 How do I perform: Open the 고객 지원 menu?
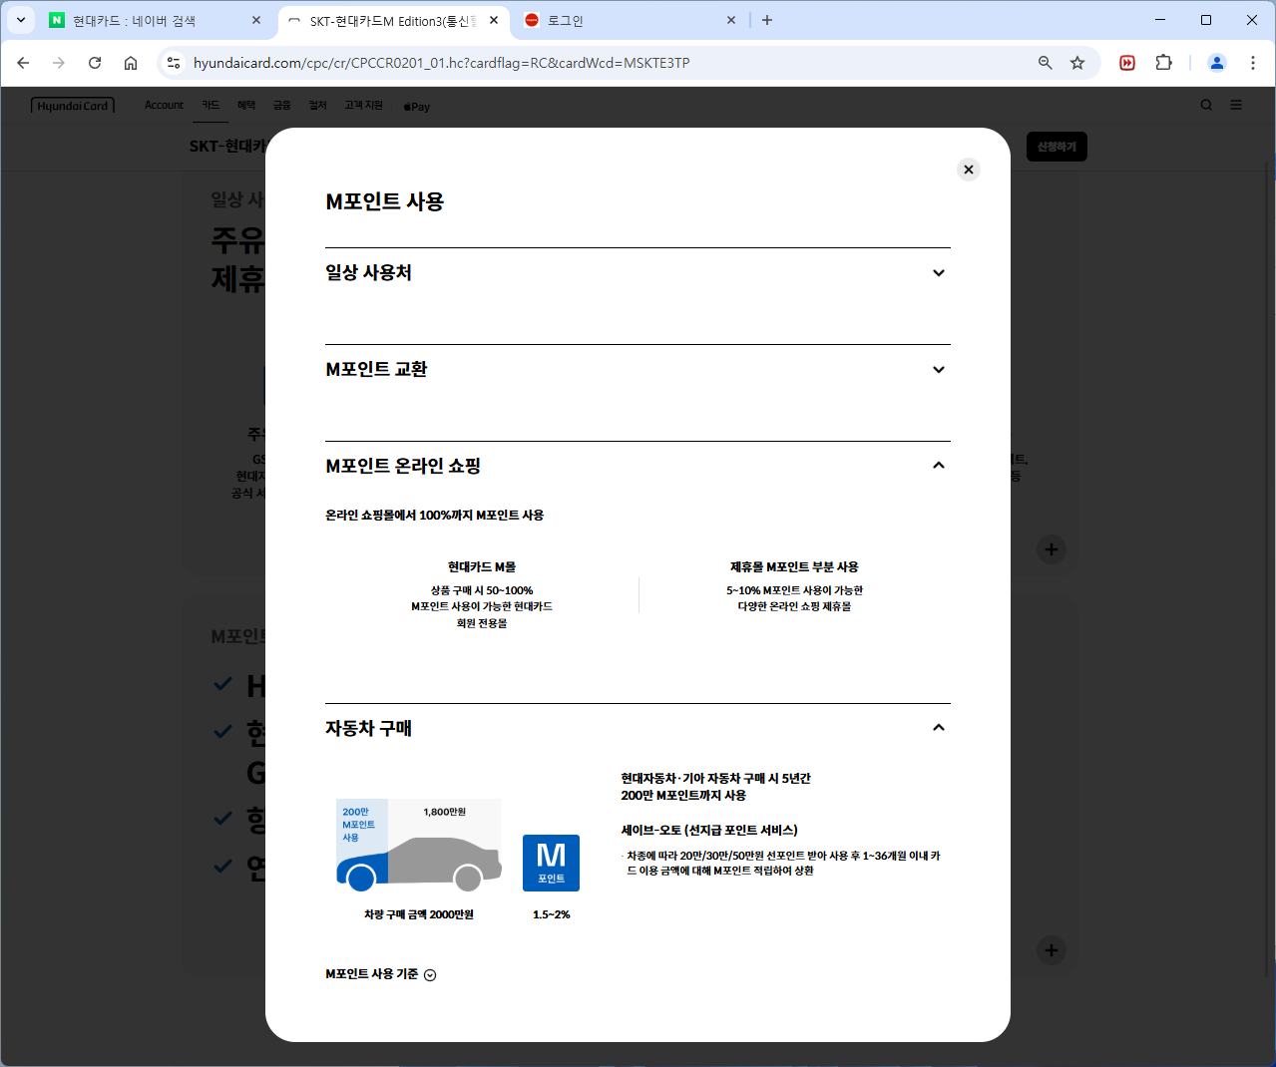coord(364,105)
